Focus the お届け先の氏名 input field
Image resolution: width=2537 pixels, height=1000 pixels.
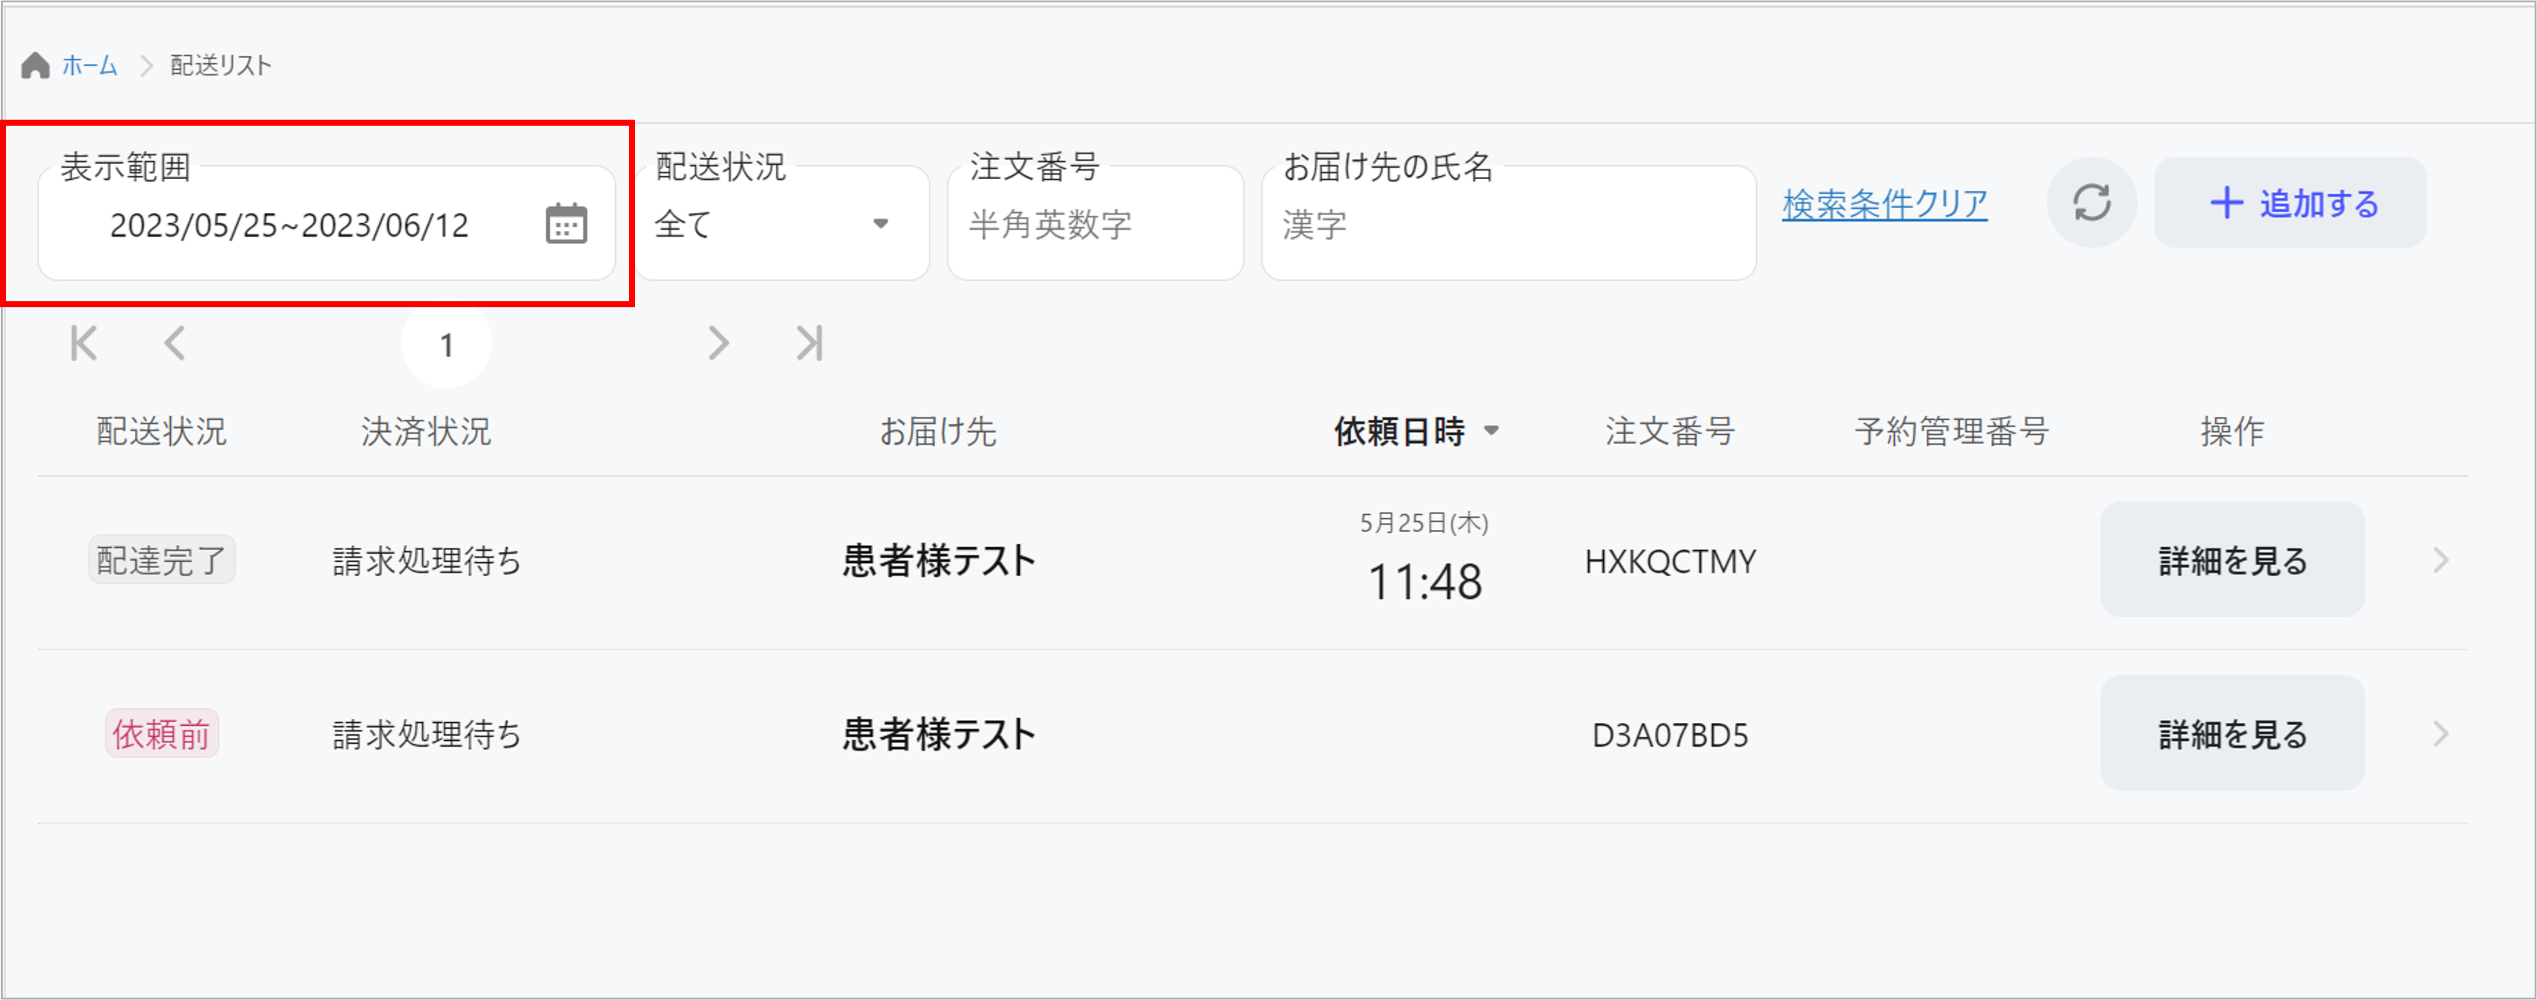(1508, 225)
